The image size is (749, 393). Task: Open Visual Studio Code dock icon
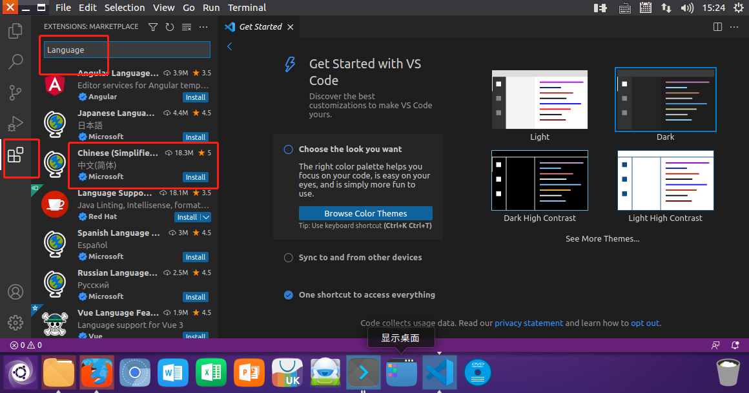click(x=440, y=372)
